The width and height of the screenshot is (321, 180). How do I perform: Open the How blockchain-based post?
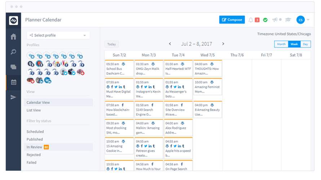click(119, 109)
